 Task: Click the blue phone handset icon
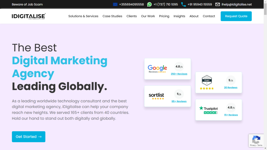(183, 4)
